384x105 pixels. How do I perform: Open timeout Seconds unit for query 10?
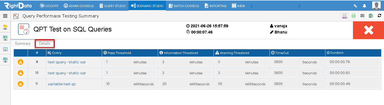[311, 73]
